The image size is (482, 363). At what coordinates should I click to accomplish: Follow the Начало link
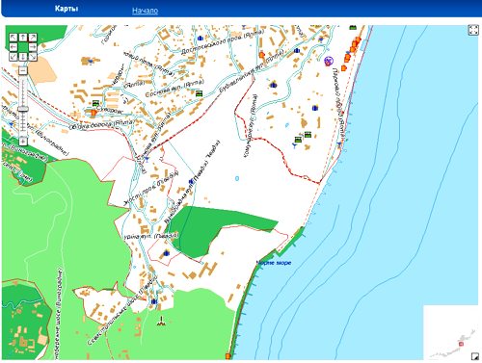tap(145, 11)
